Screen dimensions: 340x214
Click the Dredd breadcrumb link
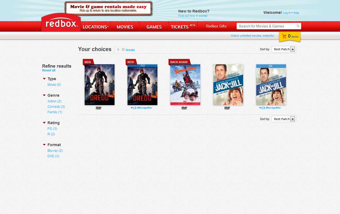(x=130, y=50)
